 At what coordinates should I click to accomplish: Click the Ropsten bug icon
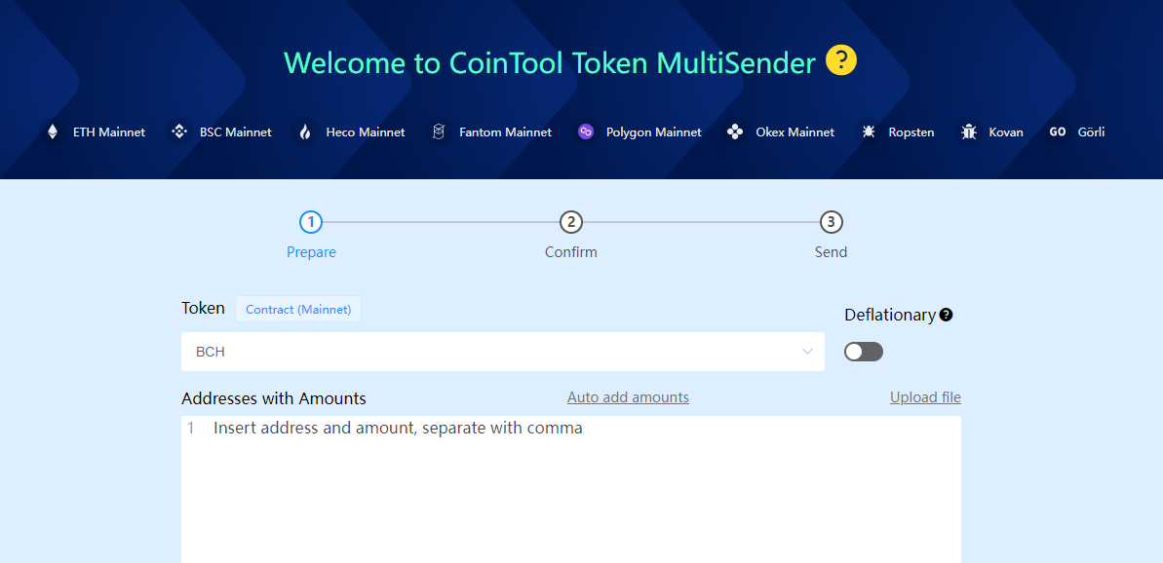pyautogui.click(x=868, y=132)
